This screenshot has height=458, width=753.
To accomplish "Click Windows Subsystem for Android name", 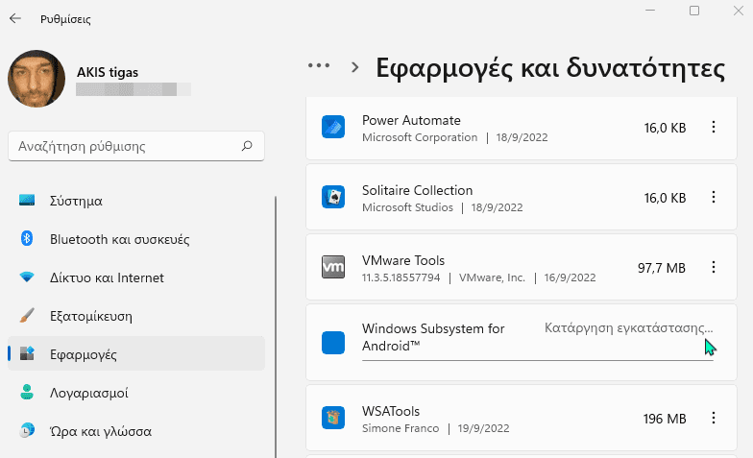I will click(x=433, y=337).
